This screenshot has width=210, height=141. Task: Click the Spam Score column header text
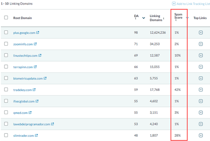click(x=178, y=16)
